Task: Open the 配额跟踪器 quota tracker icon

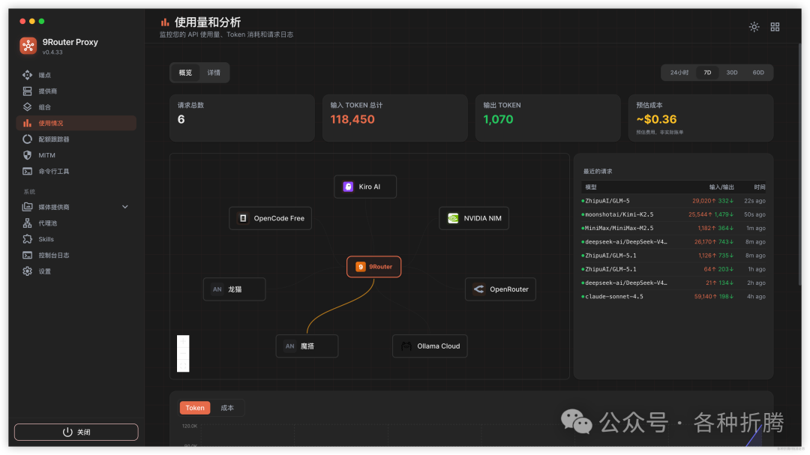Action: pos(28,139)
